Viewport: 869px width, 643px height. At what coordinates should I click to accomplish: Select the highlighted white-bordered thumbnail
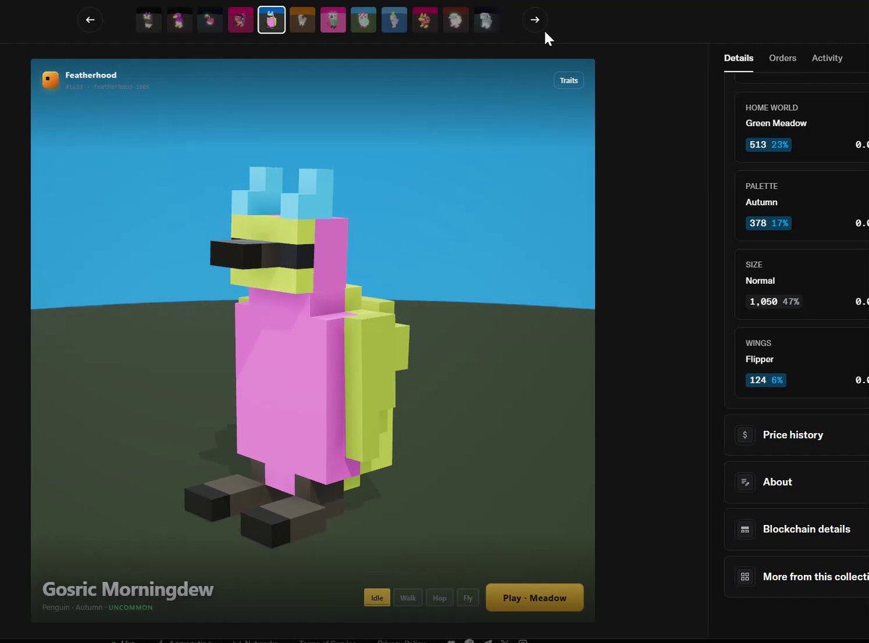tap(272, 20)
